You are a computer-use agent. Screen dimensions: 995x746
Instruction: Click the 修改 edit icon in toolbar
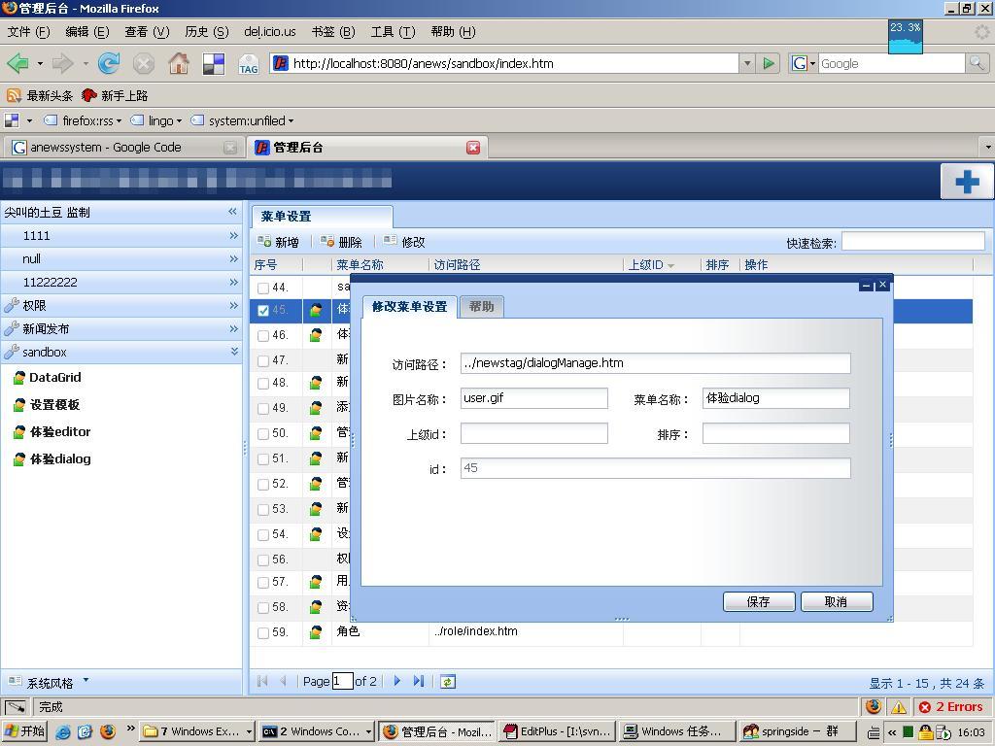click(x=389, y=242)
